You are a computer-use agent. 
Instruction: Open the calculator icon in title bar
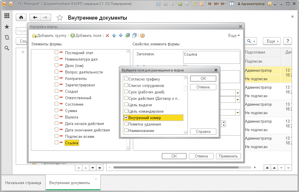click(195, 4)
